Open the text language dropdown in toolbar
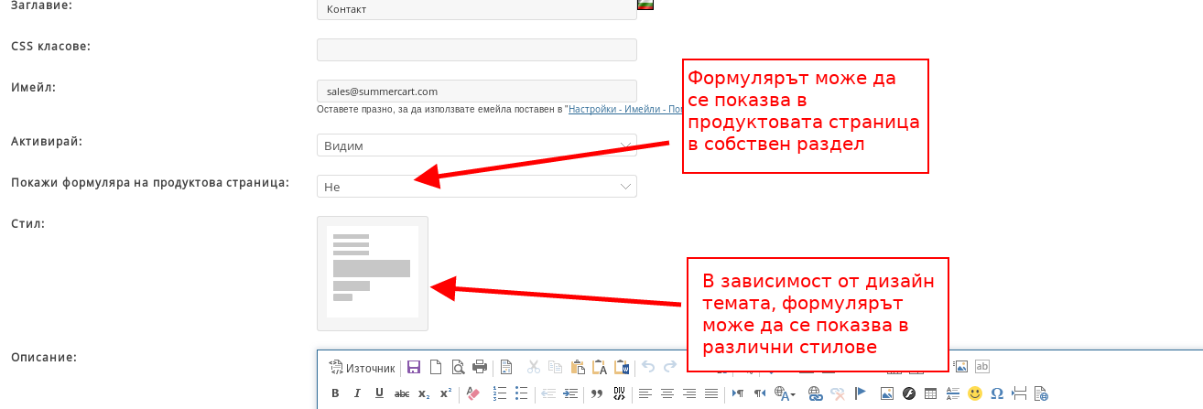Viewport: 1203px width, 409px height. coord(786,393)
